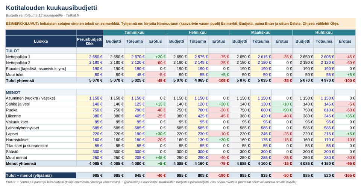
Task: Click Ruoka Maaliskuu Toteuma 660 €
Action: [261, 110]
